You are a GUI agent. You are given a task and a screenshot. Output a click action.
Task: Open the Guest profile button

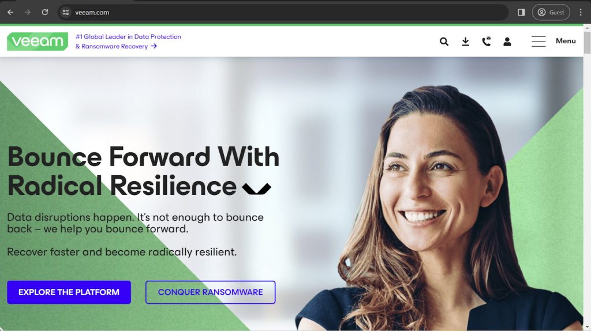coord(551,13)
